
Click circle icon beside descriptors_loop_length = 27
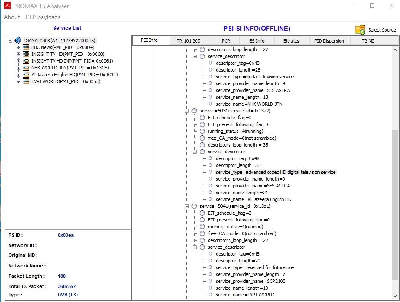click(202, 49)
